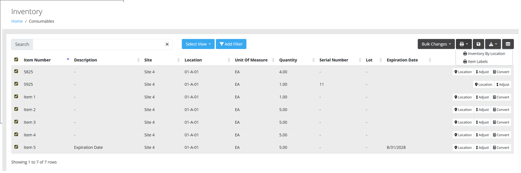Uncheck the checkbox for Item 3
Image resolution: width=521 pixels, height=173 pixels.
coord(16,122)
